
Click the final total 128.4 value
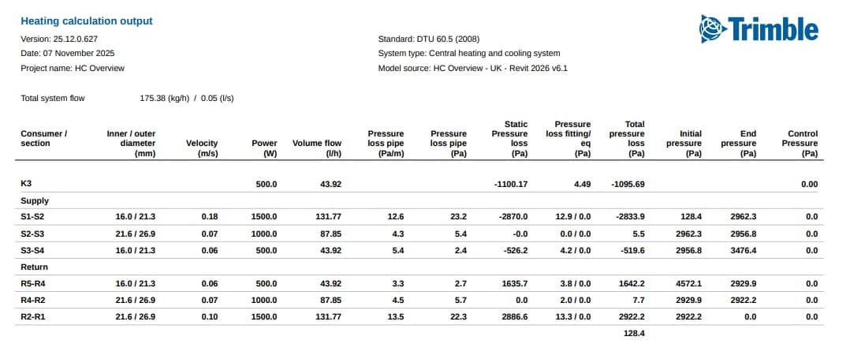pos(634,334)
